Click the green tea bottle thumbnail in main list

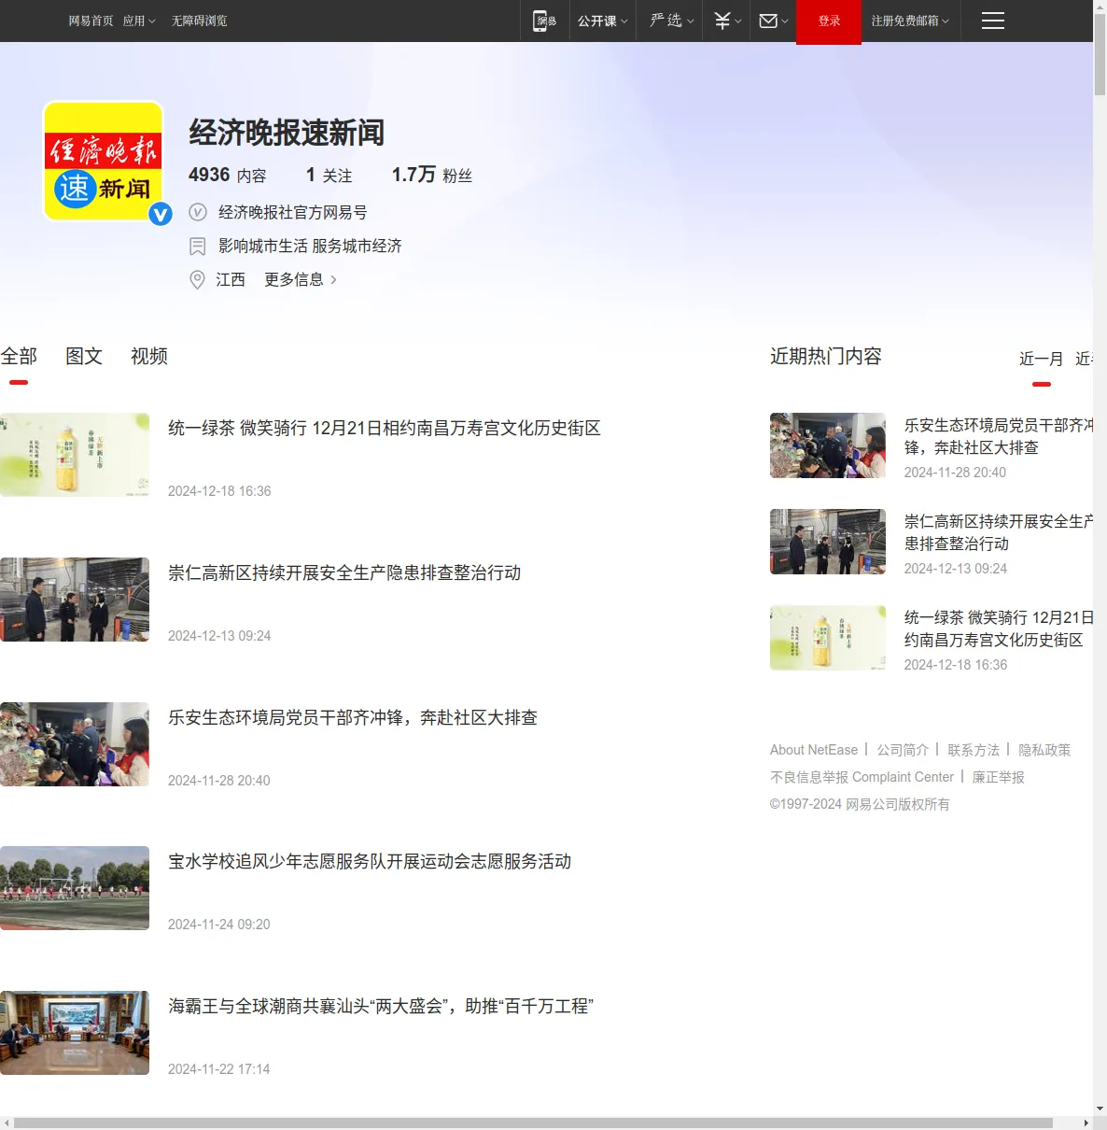[75, 455]
